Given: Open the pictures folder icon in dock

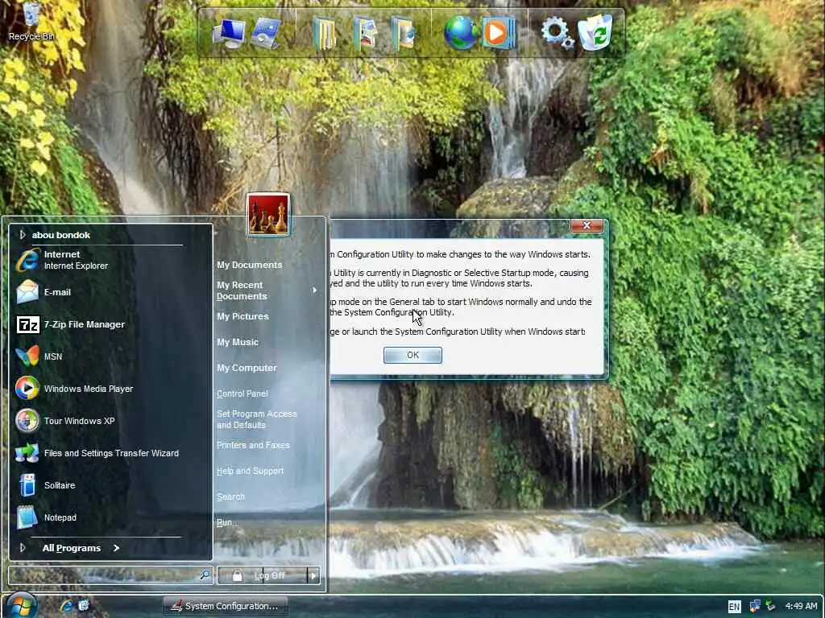Looking at the screenshot, I should (365, 32).
